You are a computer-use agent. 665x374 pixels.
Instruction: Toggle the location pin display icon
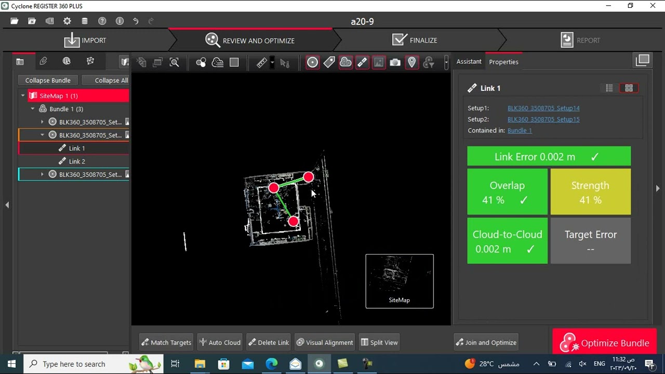pyautogui.click(x=412, y=62)
